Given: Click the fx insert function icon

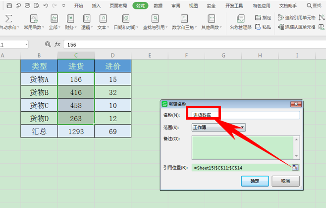Looking at the screenshot, I should point(57,44).
